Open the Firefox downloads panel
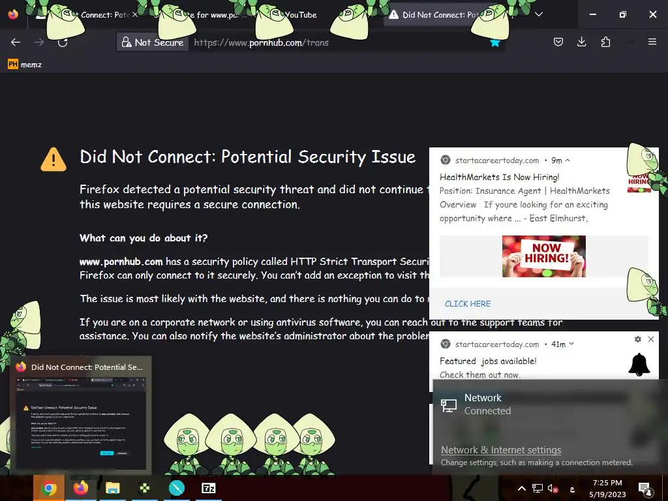 coord(581,42)
